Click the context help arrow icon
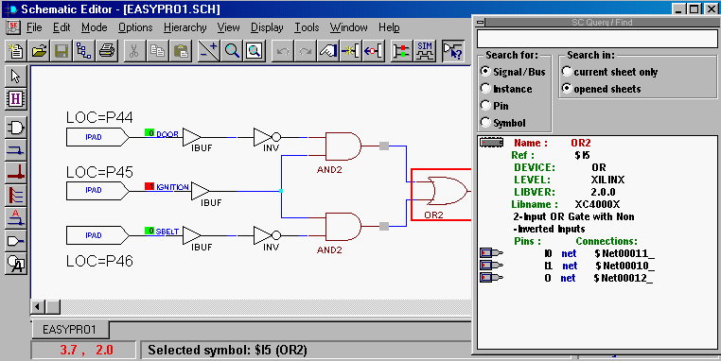 [453, 50]
